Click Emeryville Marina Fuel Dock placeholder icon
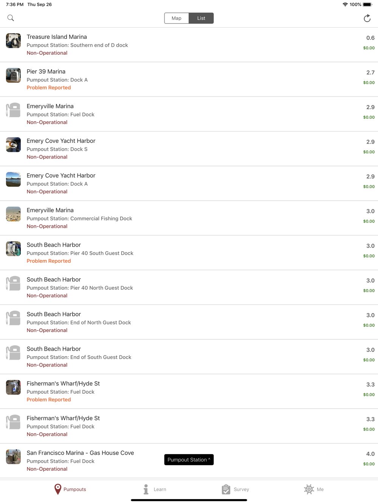The width and height of the screenshot is (378, 504). tap(13, 110)
